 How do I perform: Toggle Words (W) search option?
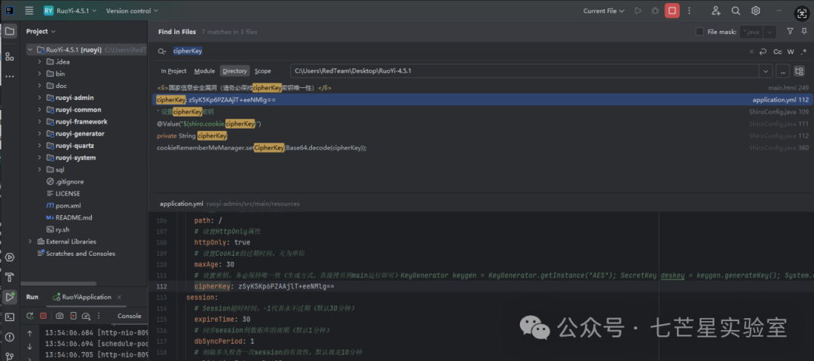tap(791, 51)
